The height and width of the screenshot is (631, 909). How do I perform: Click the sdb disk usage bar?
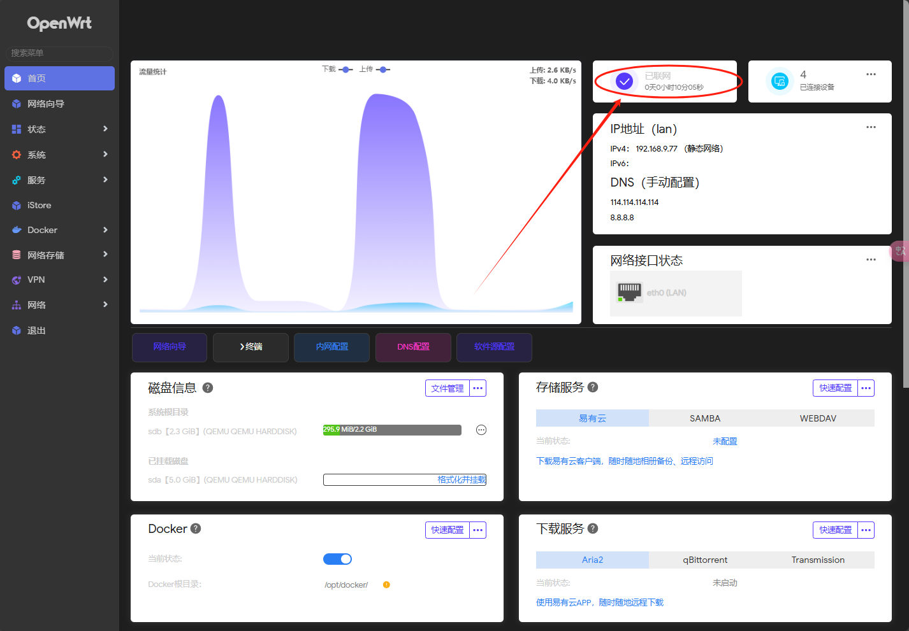(x=392, y=430)
